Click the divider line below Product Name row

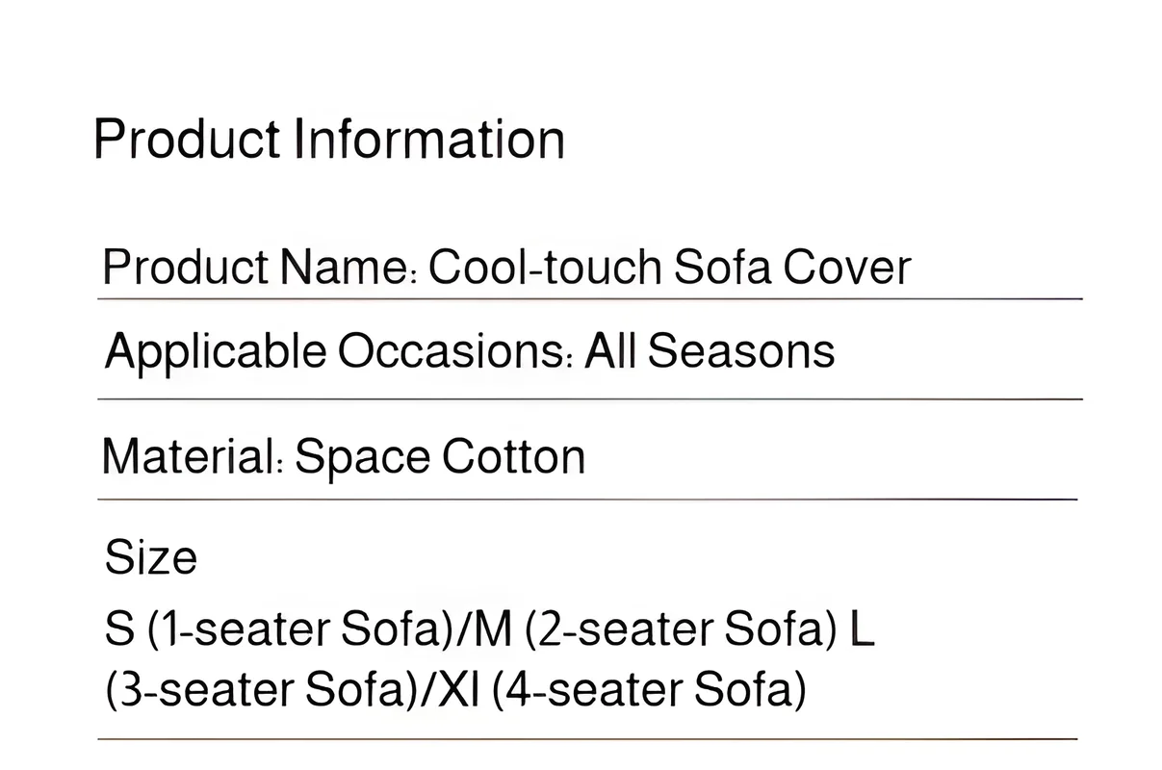click(x=589, y=299)
